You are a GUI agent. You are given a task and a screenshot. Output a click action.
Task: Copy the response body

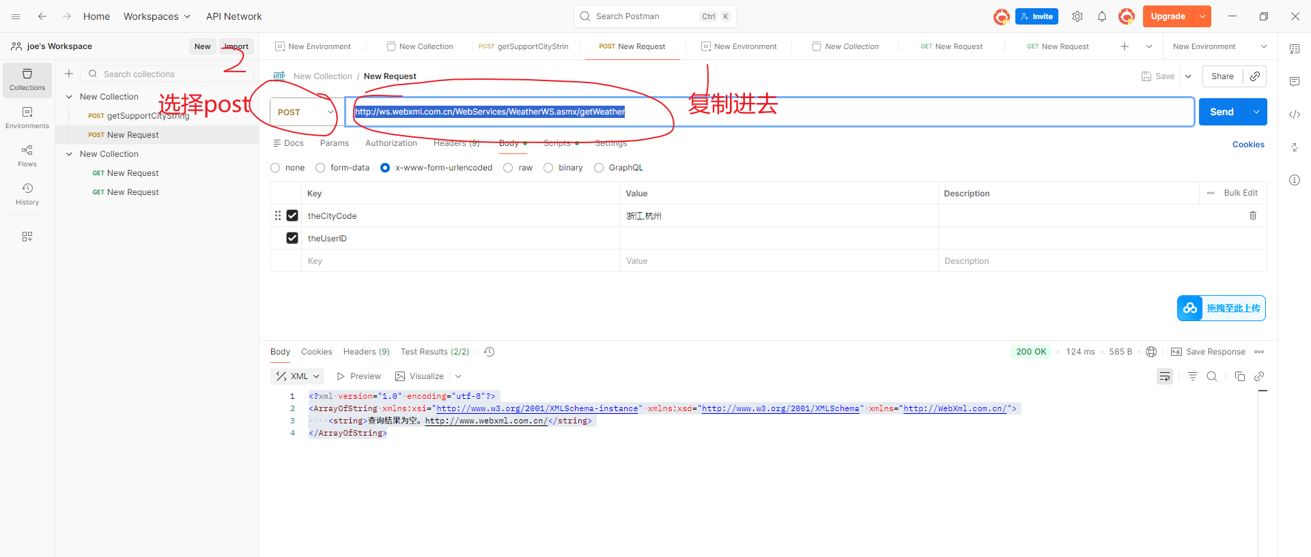(x=1240, y=376)
